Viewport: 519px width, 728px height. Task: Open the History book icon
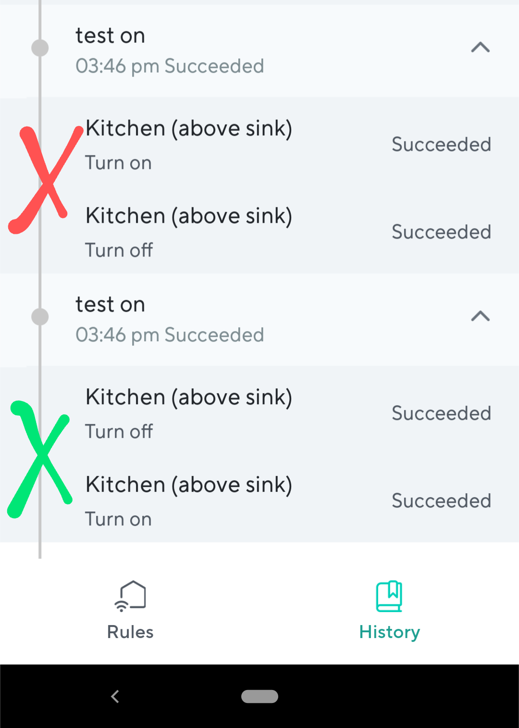(x=389, y=596)
